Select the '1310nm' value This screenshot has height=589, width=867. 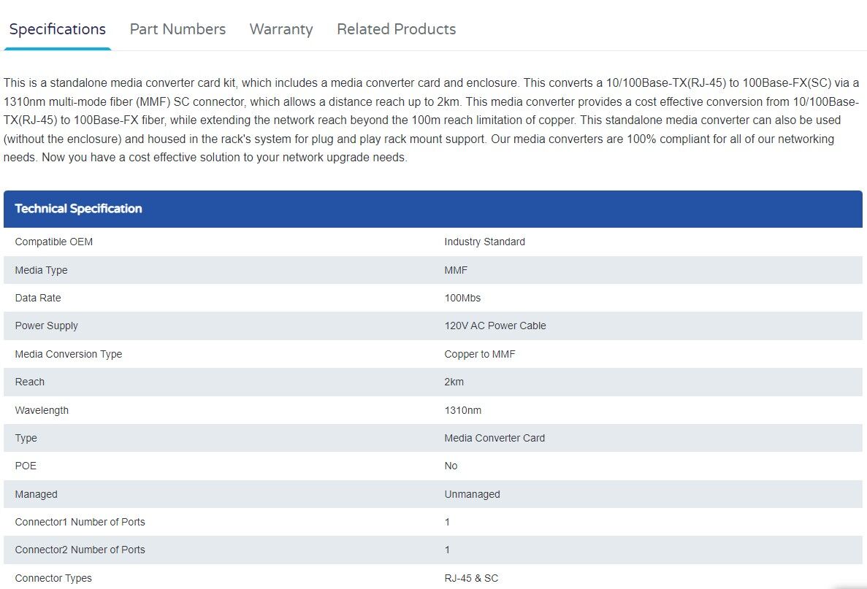click(x=463, y=410)
